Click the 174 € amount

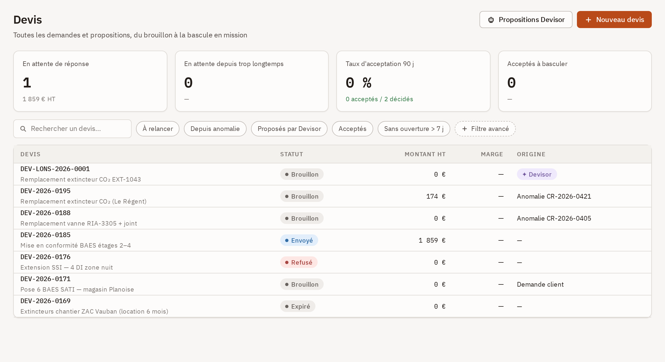pyautogui.click(x=436, y=196)
